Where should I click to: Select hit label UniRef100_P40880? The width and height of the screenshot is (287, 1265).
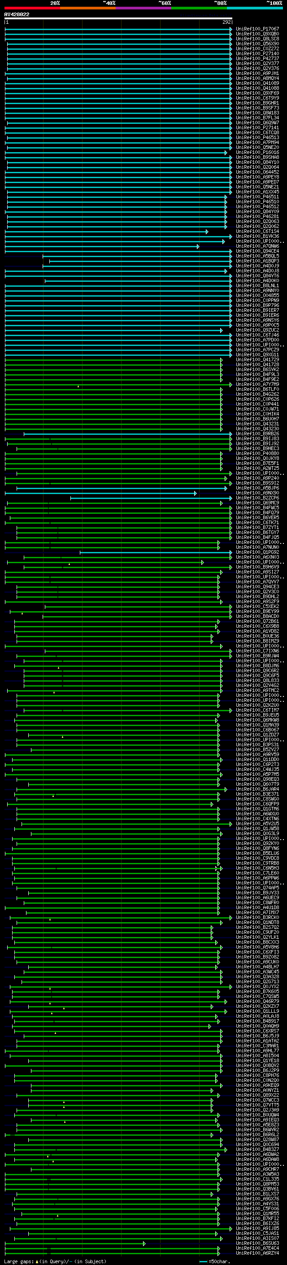tap(257, 454)
